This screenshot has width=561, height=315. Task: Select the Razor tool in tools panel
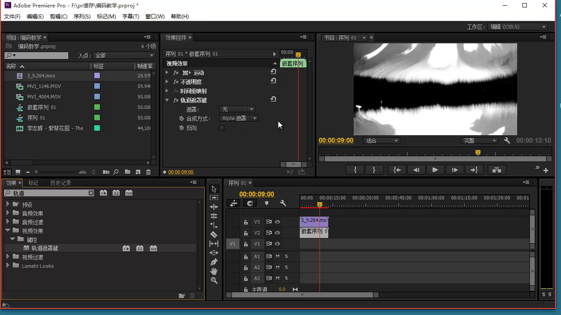[x=214, y=234]
